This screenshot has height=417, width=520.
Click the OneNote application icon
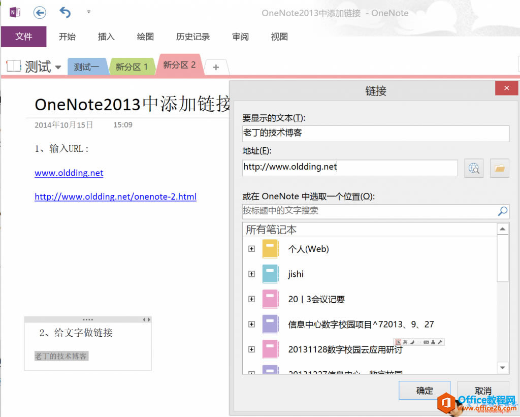tap(15, 13)
